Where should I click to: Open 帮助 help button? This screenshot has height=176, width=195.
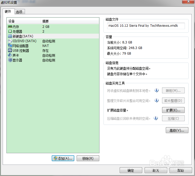181,170
